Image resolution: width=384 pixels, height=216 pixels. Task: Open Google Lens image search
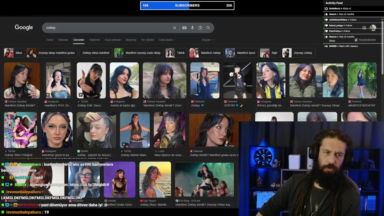click(200, 28)
